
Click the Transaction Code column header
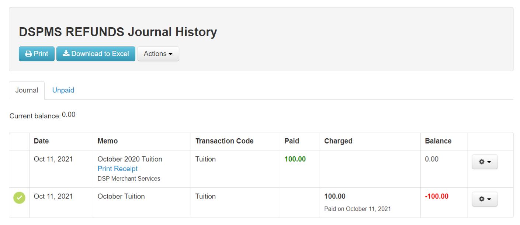click(224, 141)
